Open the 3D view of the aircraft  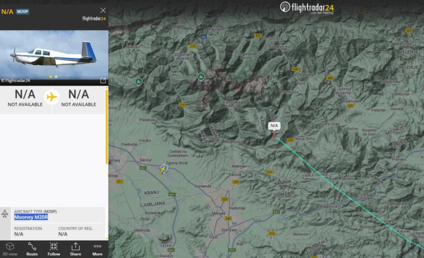point(10,249)
